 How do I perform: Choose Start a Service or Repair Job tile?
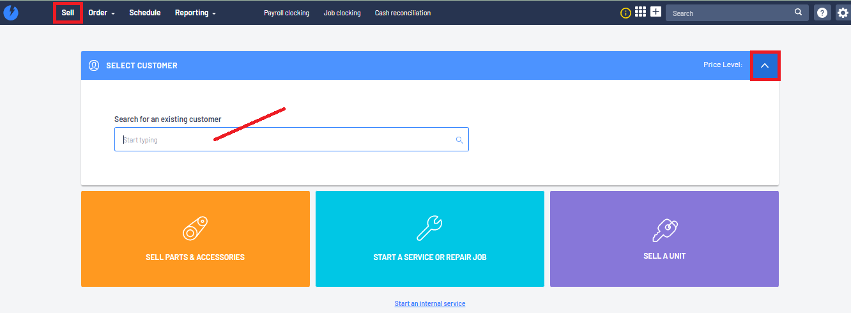pos(430,239)
